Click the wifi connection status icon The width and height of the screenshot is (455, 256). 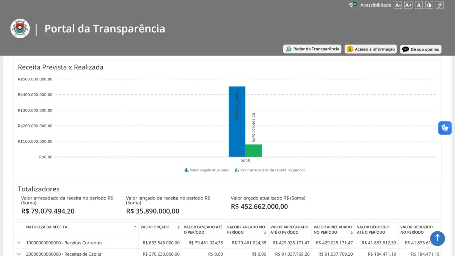tap(352, 5)
